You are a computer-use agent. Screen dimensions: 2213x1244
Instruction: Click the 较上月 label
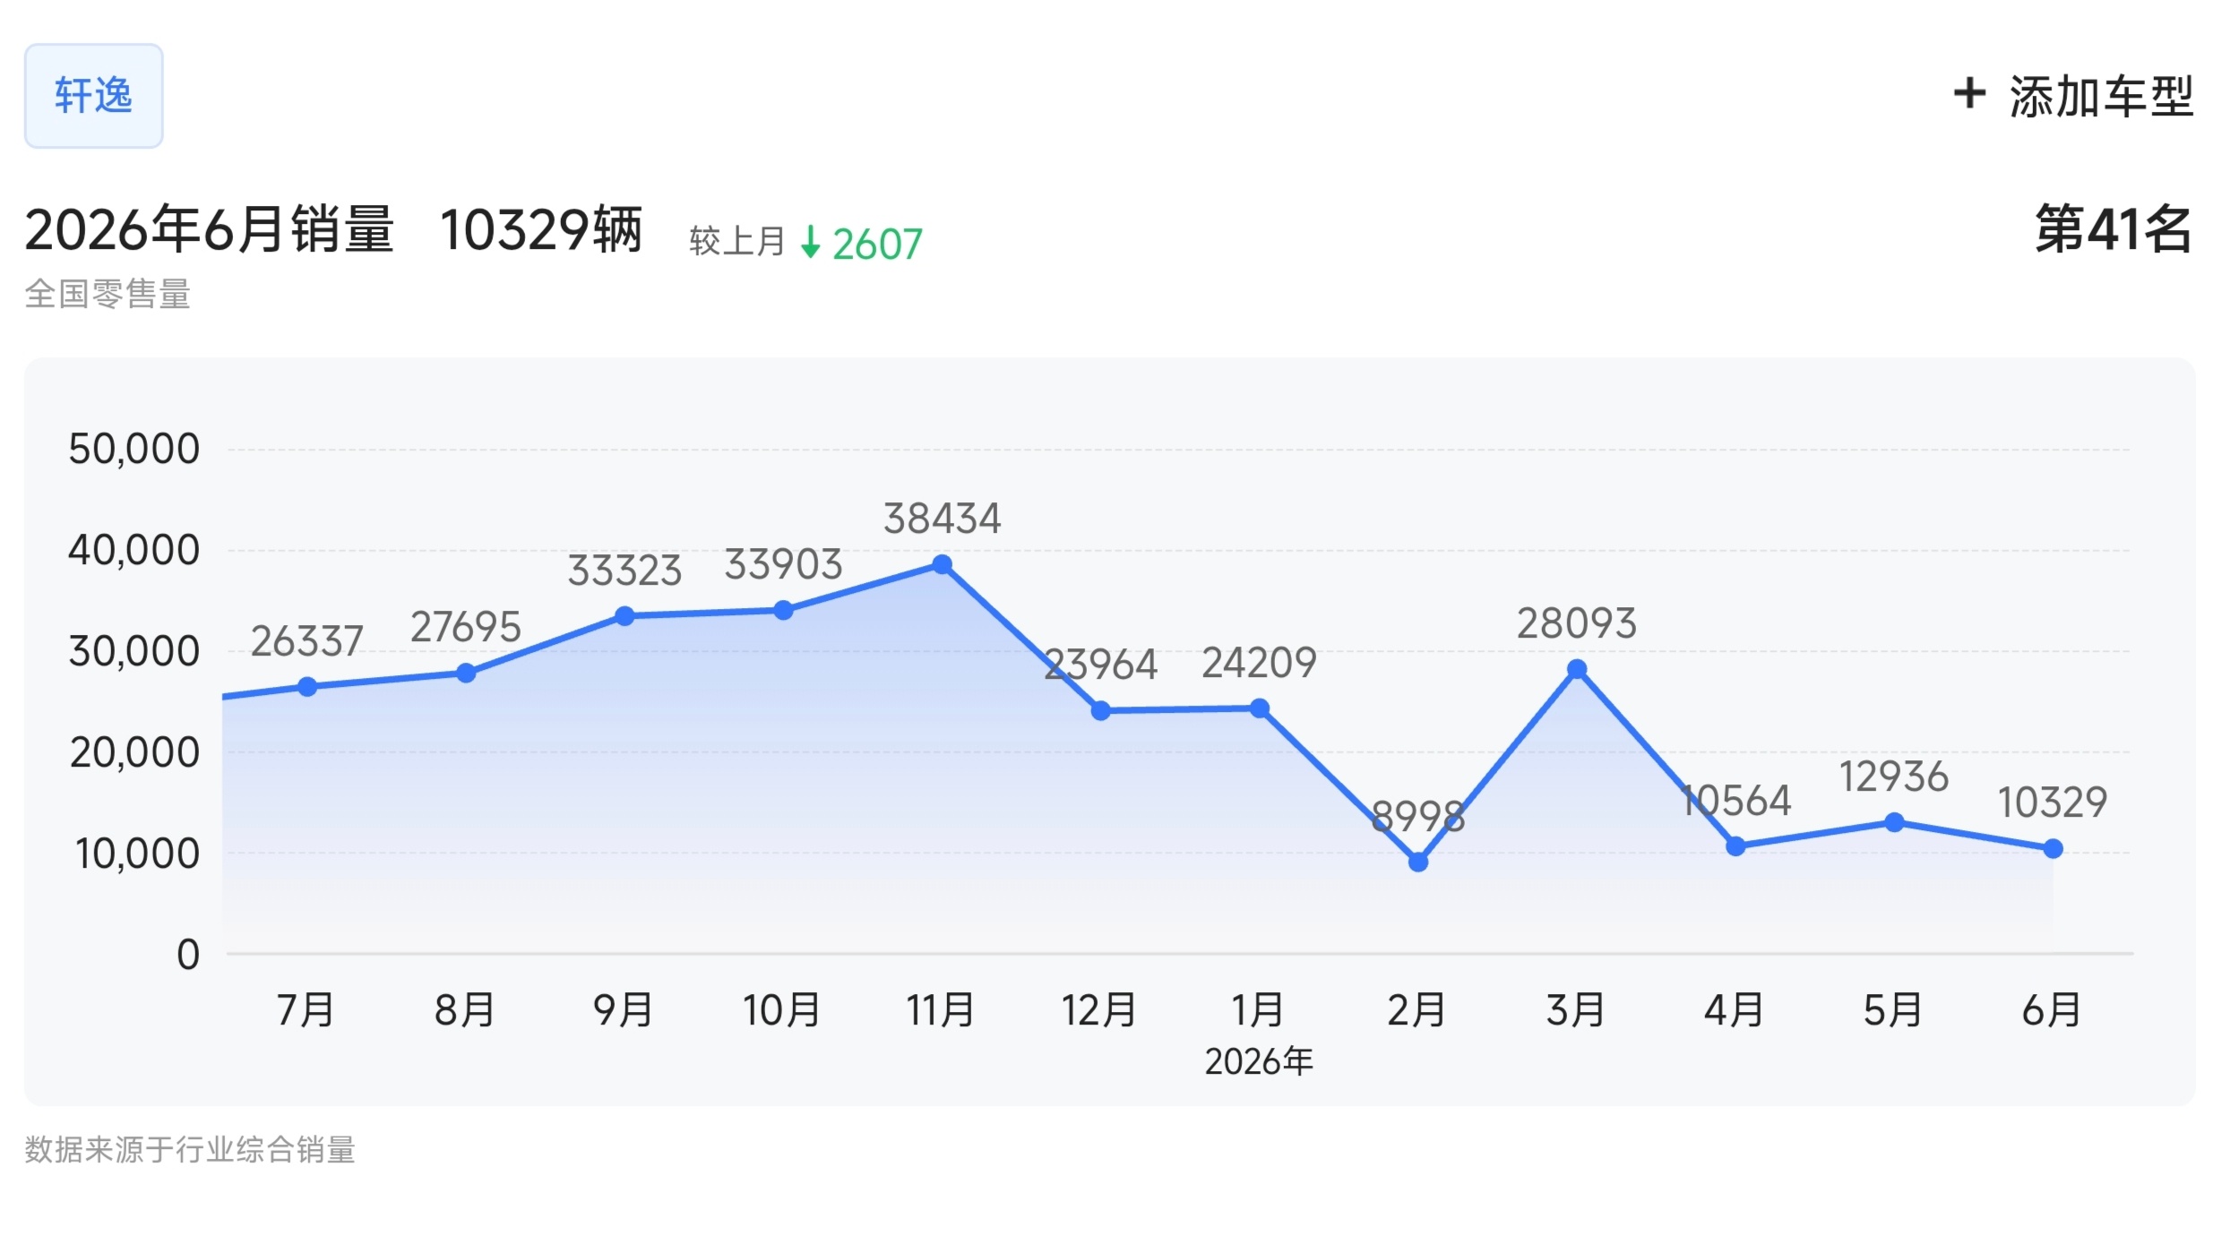(x=736, y=241)
